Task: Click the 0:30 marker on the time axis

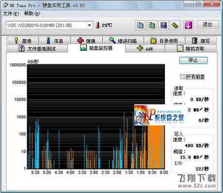Action: coord(152,172)
